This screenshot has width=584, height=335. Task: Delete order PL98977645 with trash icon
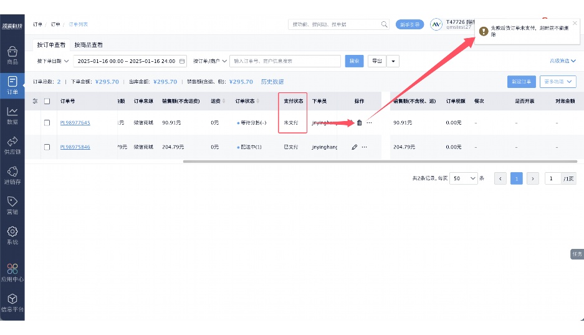tap(359, 123)
